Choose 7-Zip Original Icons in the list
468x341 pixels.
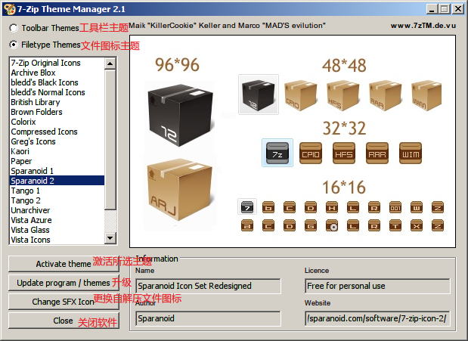pos(57,63)
